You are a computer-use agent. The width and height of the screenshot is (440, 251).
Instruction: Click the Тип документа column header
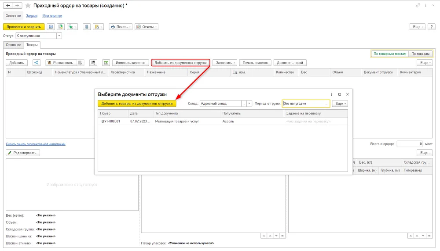pos(187,113)
